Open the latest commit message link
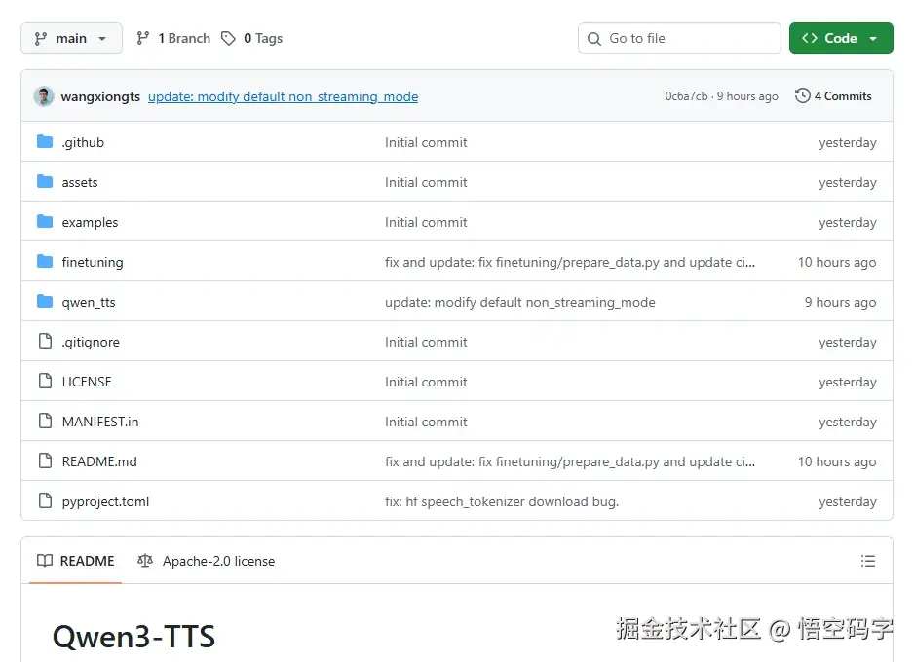914x662 pixels. coord(283,96)
